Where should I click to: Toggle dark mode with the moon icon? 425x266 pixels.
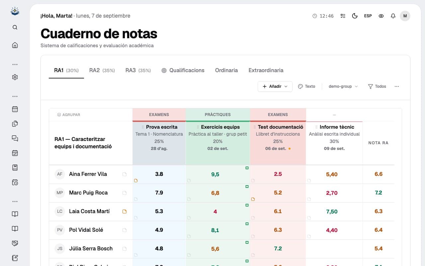click(355, 16)
